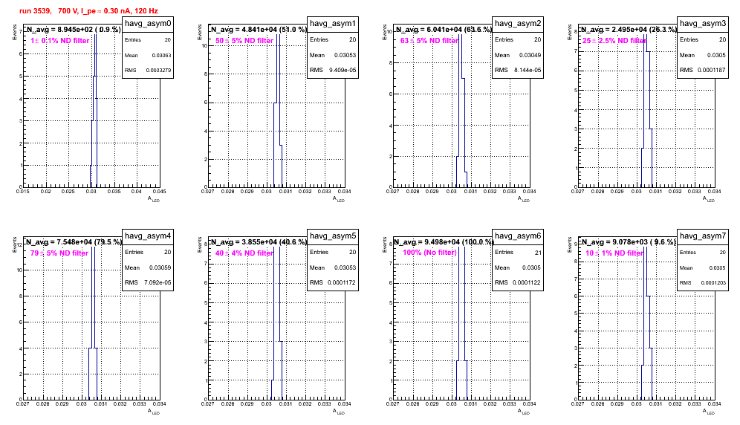This screenshot has width=740, height=425.
Task: Click the 79± 5% ND filter label
Action: 59,253
